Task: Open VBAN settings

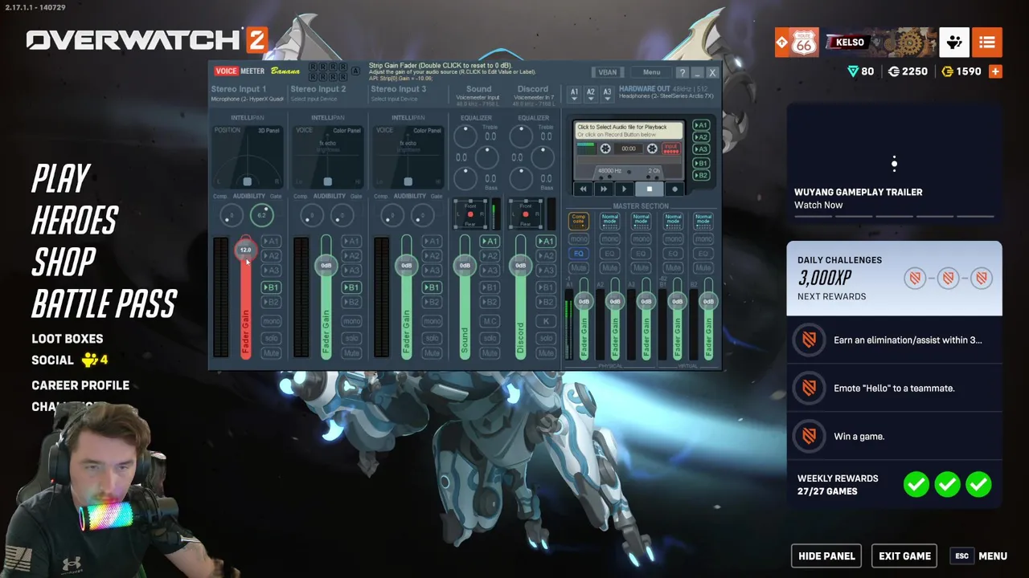Action: tap(608, 72)
